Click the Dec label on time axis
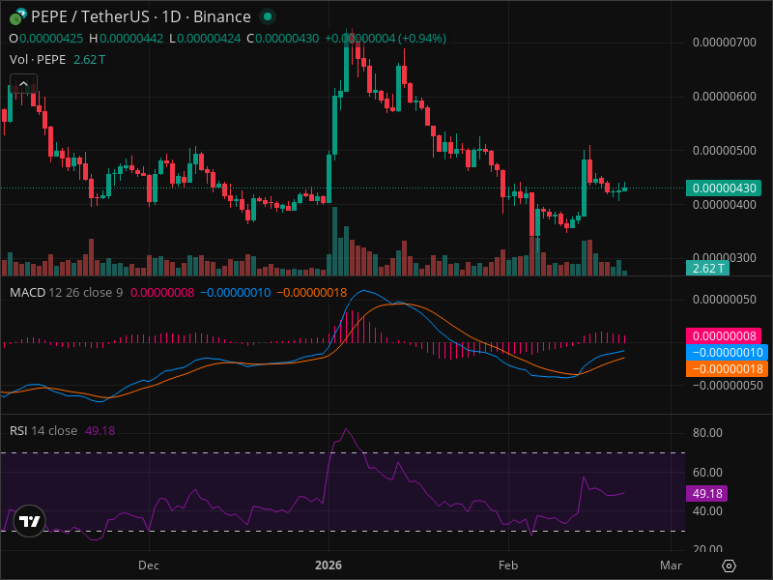The height and width of the screenshot is (580, 773). click(149, 565)
